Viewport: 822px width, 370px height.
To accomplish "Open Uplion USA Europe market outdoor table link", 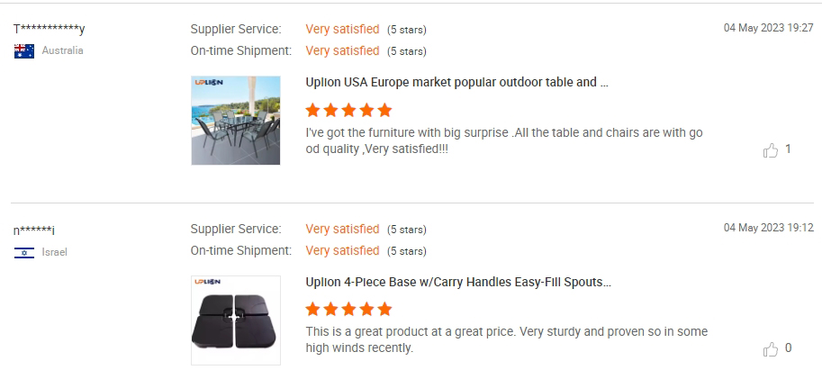I will [x=457, y=82].
